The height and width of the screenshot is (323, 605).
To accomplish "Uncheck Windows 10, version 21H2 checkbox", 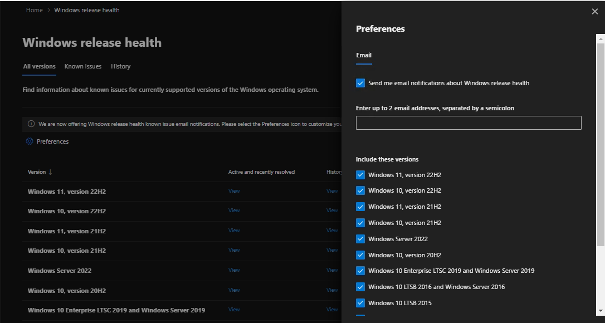I will tap(360, 223).
